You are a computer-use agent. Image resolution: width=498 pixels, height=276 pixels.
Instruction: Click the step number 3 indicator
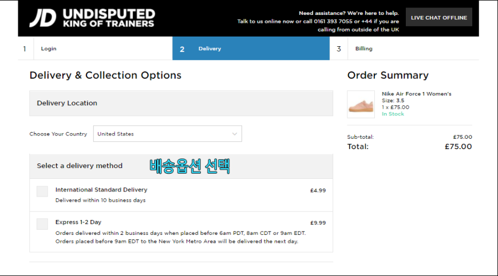coord(338,49)
